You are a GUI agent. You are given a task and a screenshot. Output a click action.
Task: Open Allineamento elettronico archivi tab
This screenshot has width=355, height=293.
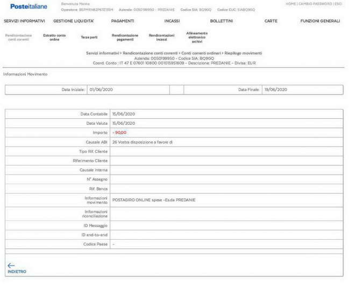197,37
